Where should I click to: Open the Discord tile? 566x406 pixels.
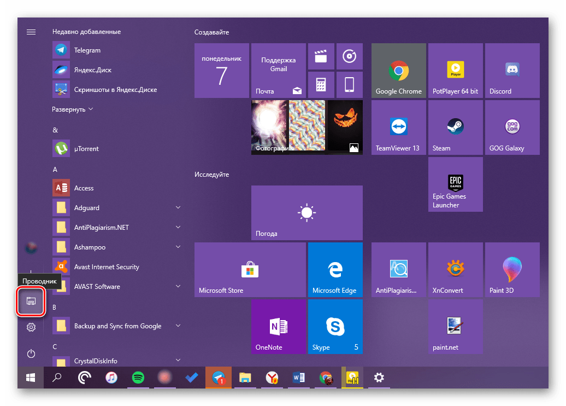click(x=512, y=71)
